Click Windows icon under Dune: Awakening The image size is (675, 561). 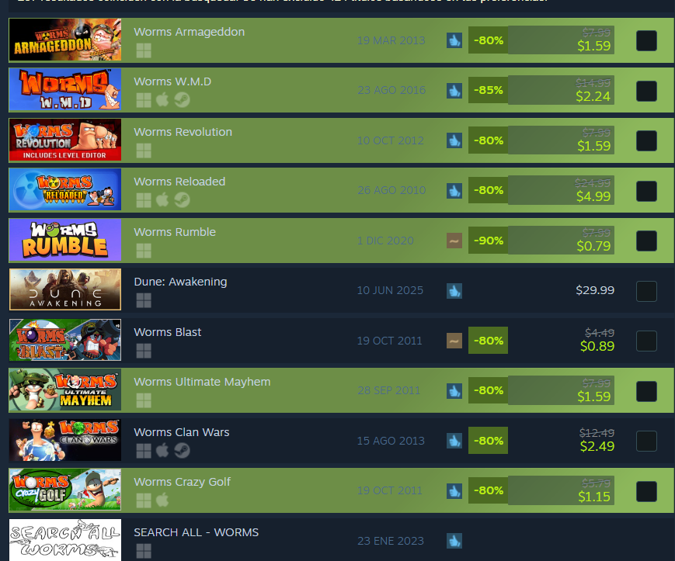[x=144, y=300]
